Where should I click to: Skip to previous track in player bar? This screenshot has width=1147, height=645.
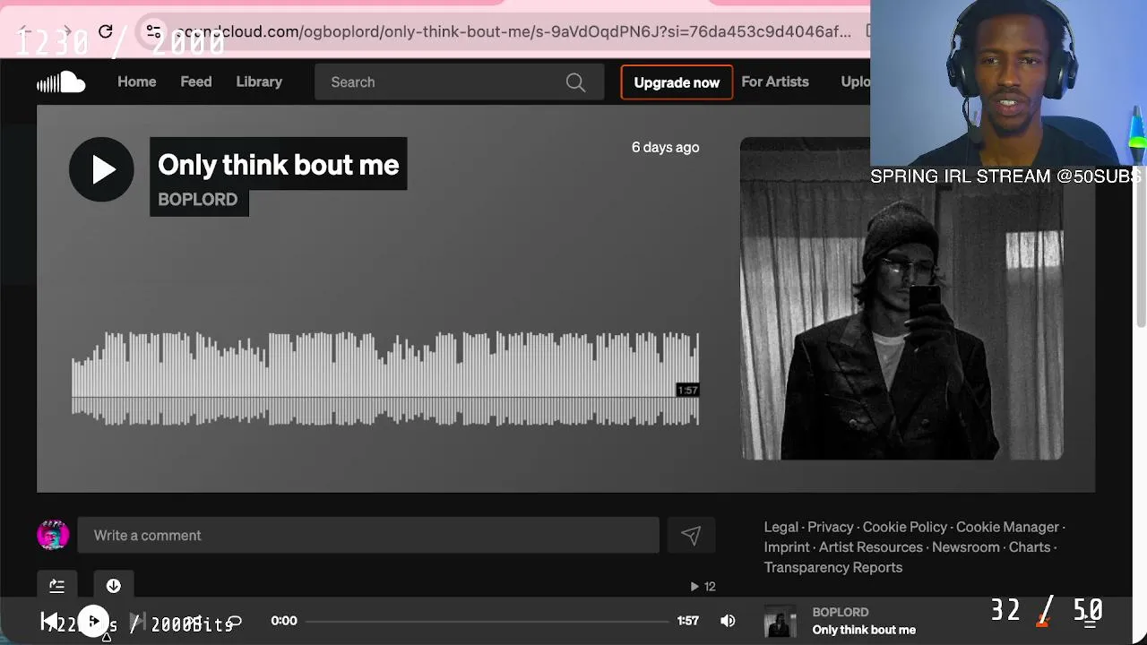(x=49, y=621)
